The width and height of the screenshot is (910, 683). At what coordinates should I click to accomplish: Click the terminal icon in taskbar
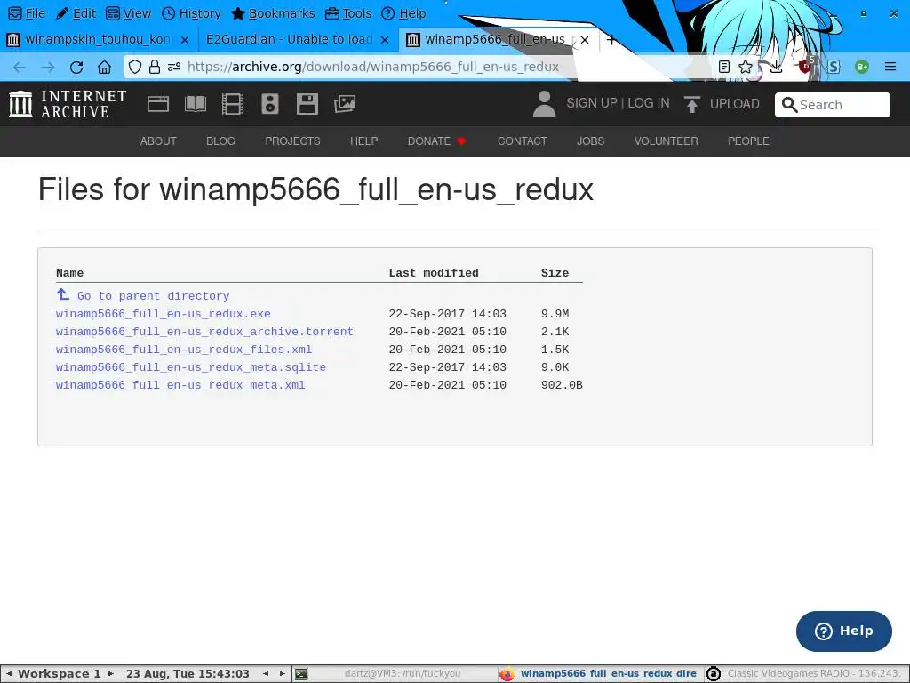(x=301, y=674)
